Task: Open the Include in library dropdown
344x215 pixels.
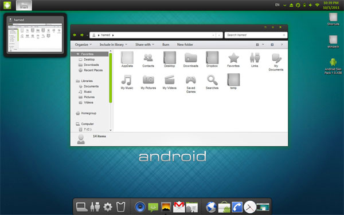Action: 114,45
